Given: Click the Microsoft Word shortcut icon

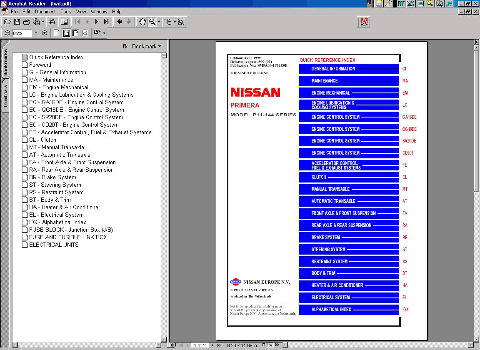Looking at the screenshot, I should [x=401, y=3].
